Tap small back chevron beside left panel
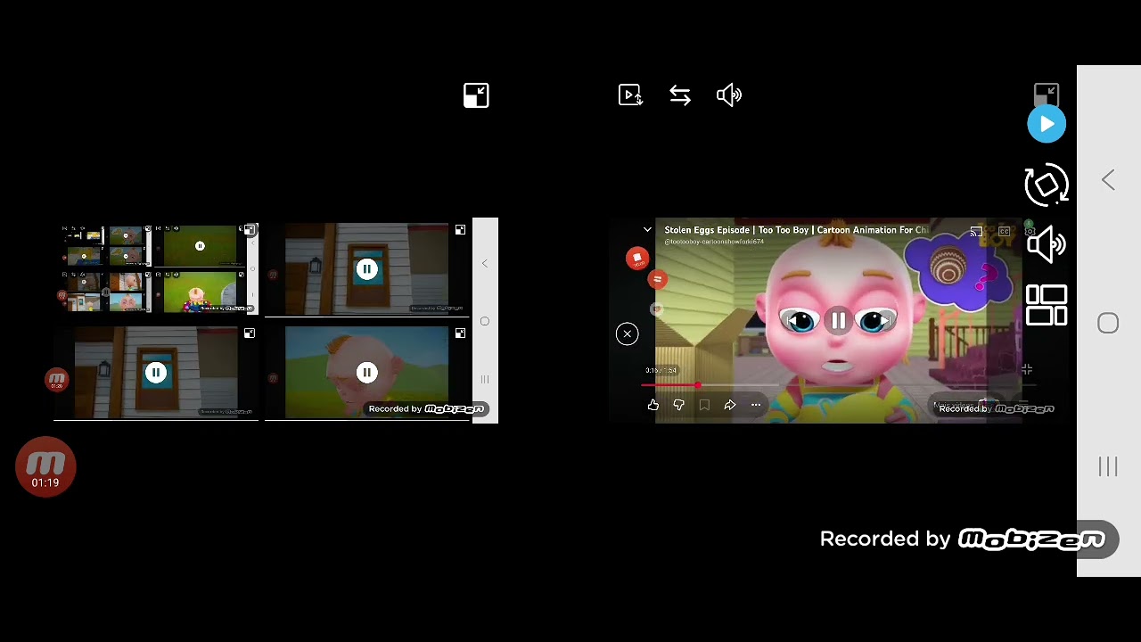This screenshot has height=642, width=1141. pos(485,263)
